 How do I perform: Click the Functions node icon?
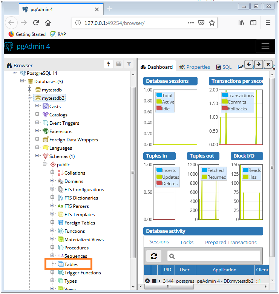tap(60, 231)
